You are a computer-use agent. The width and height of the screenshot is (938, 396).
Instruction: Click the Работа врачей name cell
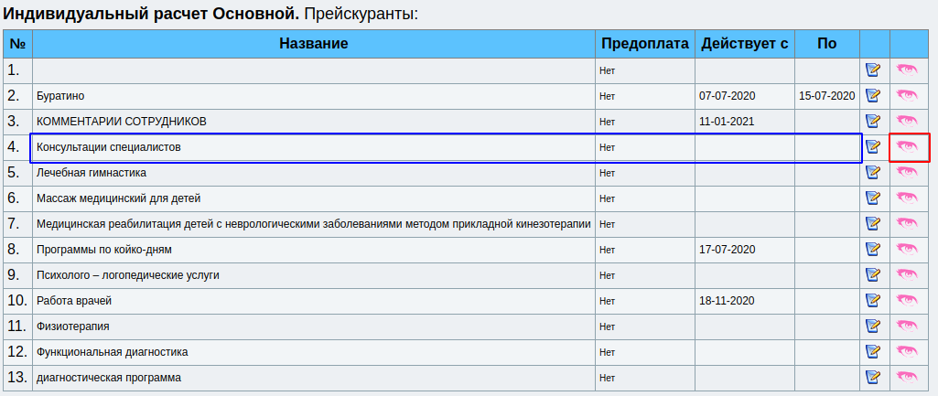tap(73, 300)
